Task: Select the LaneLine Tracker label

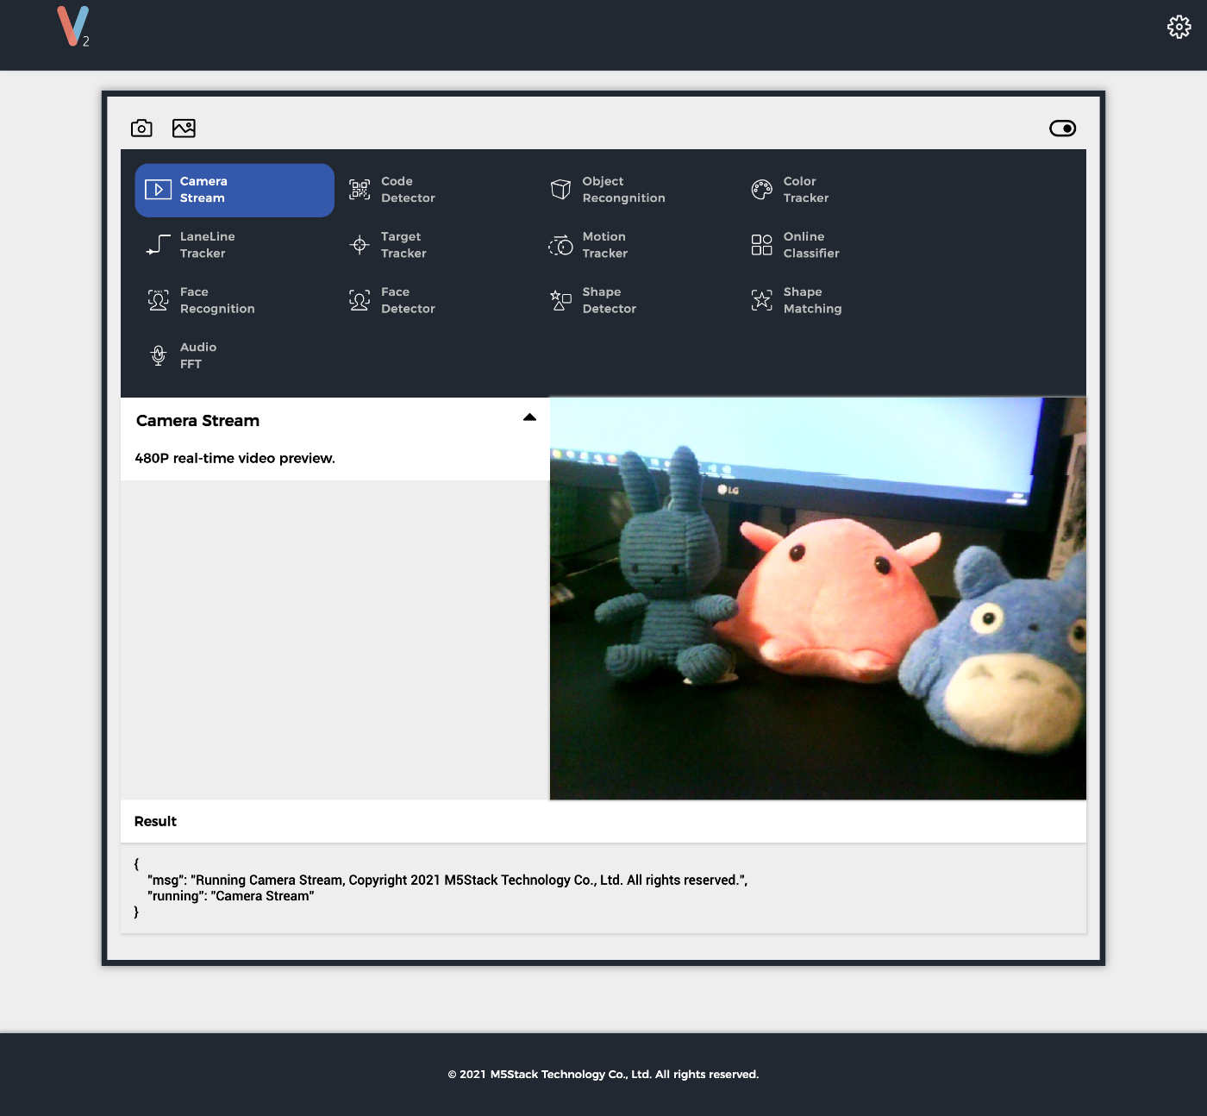Action: tap(207, 245)
